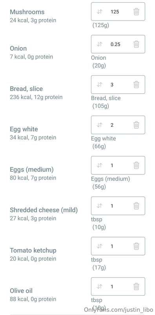
Task: Delete the Mushrooms ingredient with trash icon
Action: click(136, 12)
